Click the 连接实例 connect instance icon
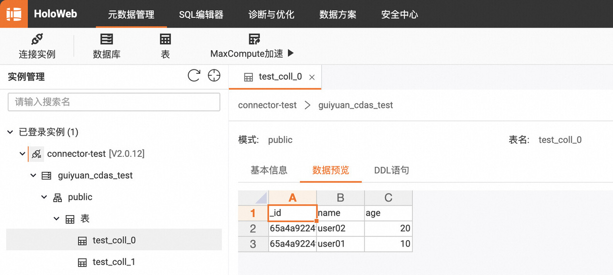 point(37,40)
